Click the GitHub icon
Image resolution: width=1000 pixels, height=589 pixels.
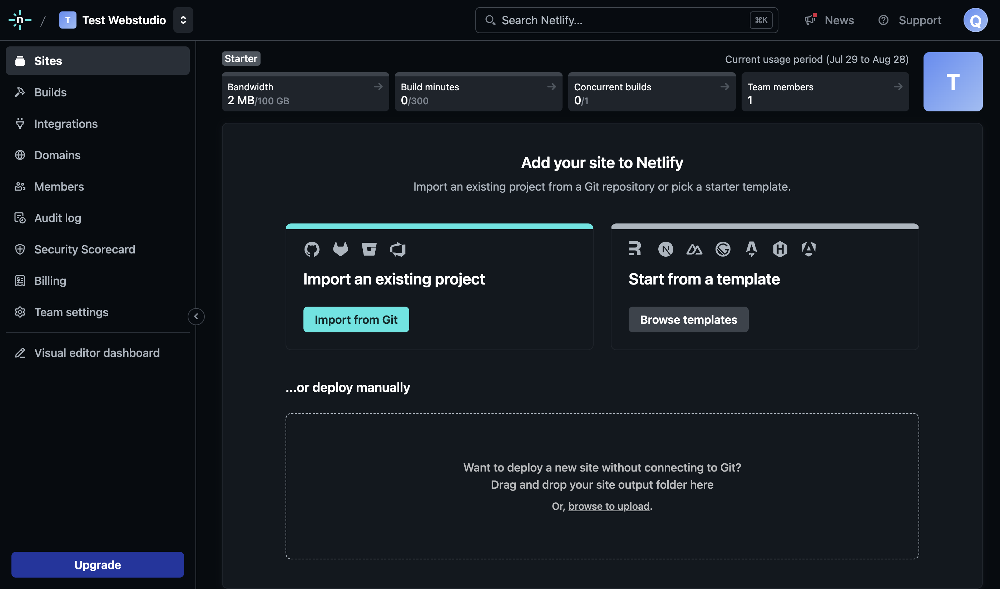click(312, 249)
